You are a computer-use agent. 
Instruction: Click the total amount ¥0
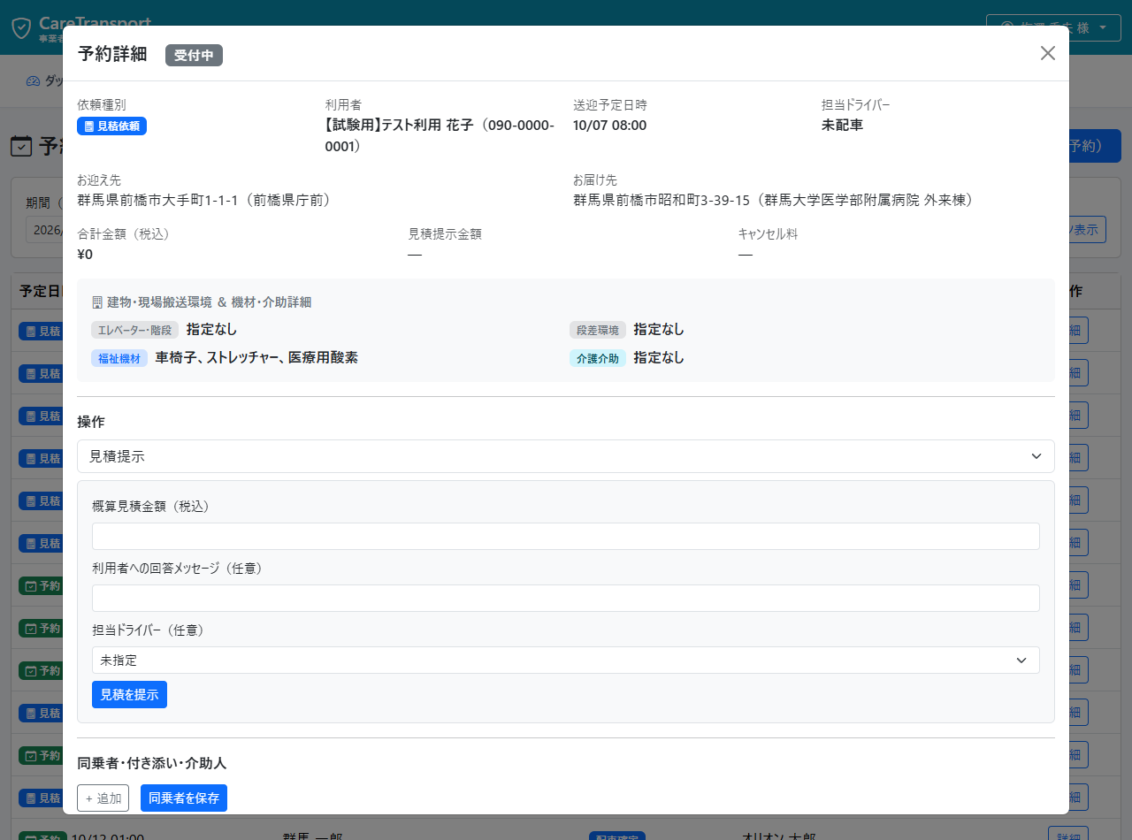[x=85, y=255]
